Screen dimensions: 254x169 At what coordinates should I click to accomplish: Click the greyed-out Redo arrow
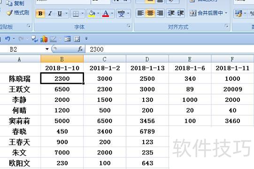pyautogui.click(x=21, y=39)
